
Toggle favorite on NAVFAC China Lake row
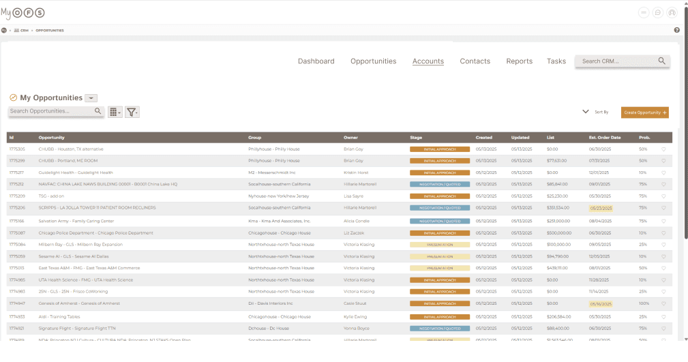click(x=663, y=184)
